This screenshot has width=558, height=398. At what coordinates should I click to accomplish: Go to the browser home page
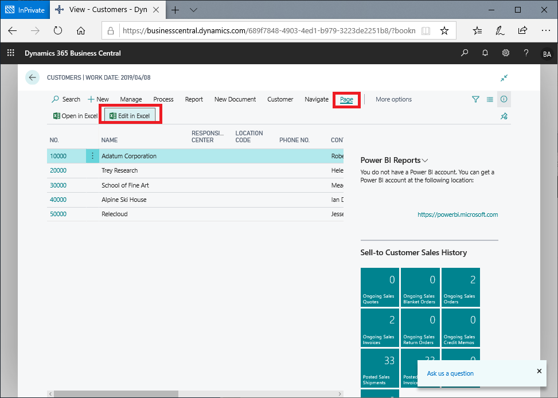pos(81,30)
